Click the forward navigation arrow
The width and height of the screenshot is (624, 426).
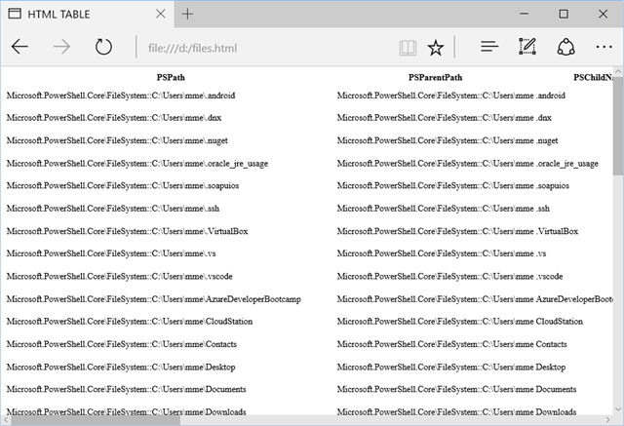(61, 47)
